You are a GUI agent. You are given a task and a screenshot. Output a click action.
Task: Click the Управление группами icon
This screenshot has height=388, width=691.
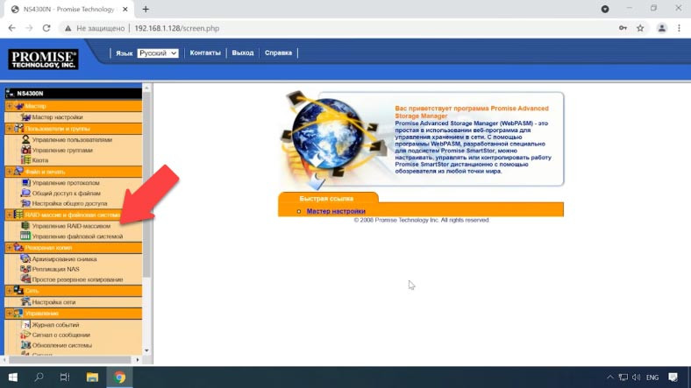[25, 150]
